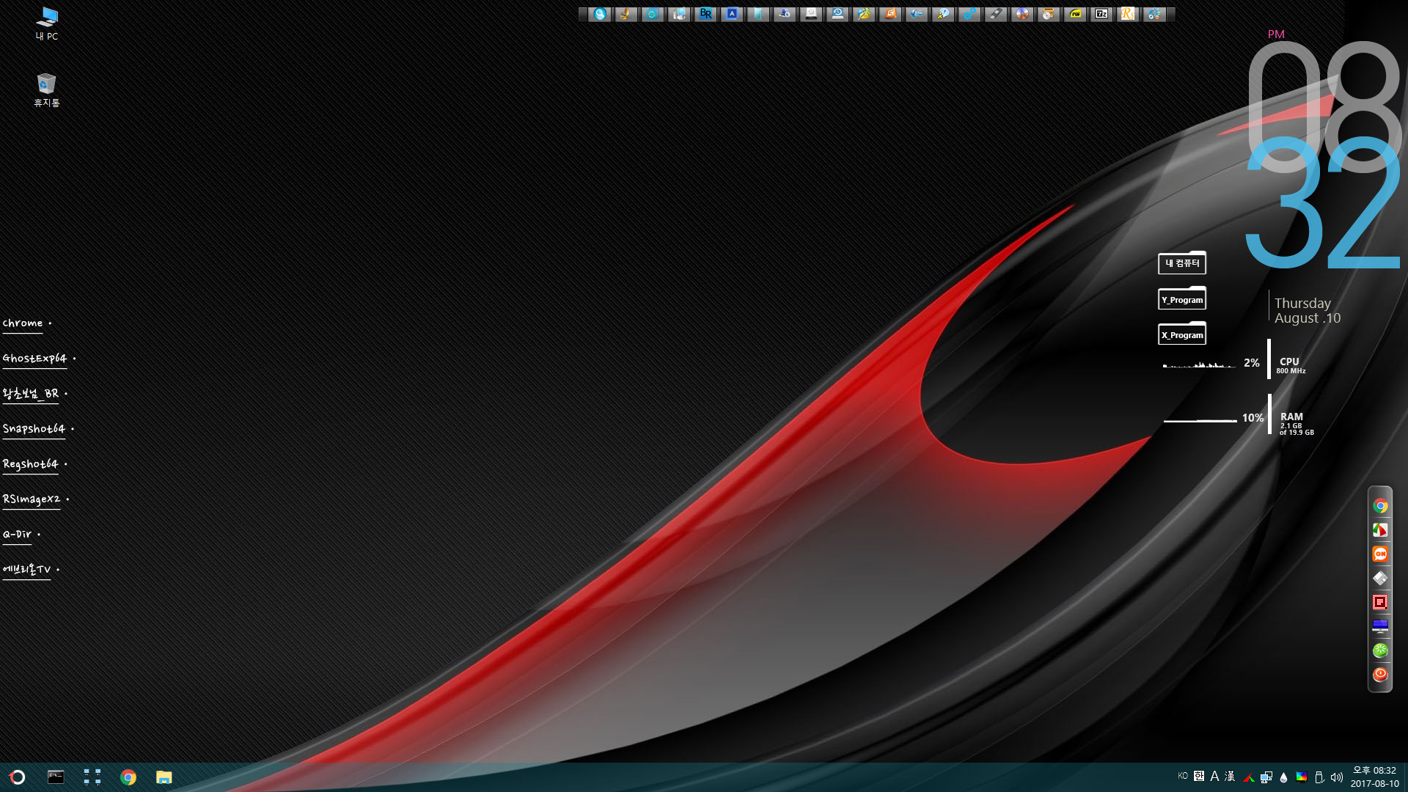This screenshot has width=1408, height=792.
Task: Open the red circle Start button
Action: [18, 777]
